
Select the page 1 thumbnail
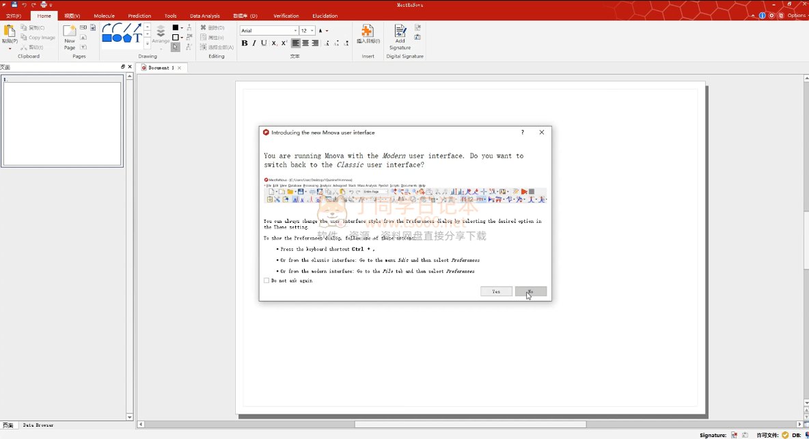pyautogui.click(x=61, y=123)
